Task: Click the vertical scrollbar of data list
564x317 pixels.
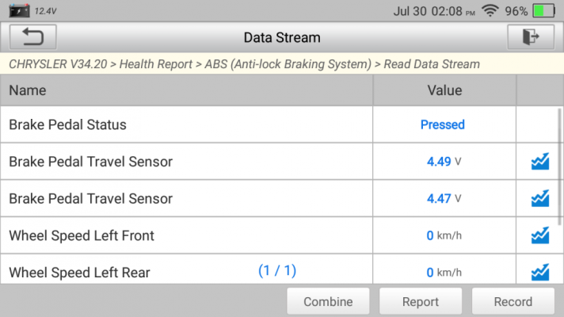Action: [x=559, y=166]
